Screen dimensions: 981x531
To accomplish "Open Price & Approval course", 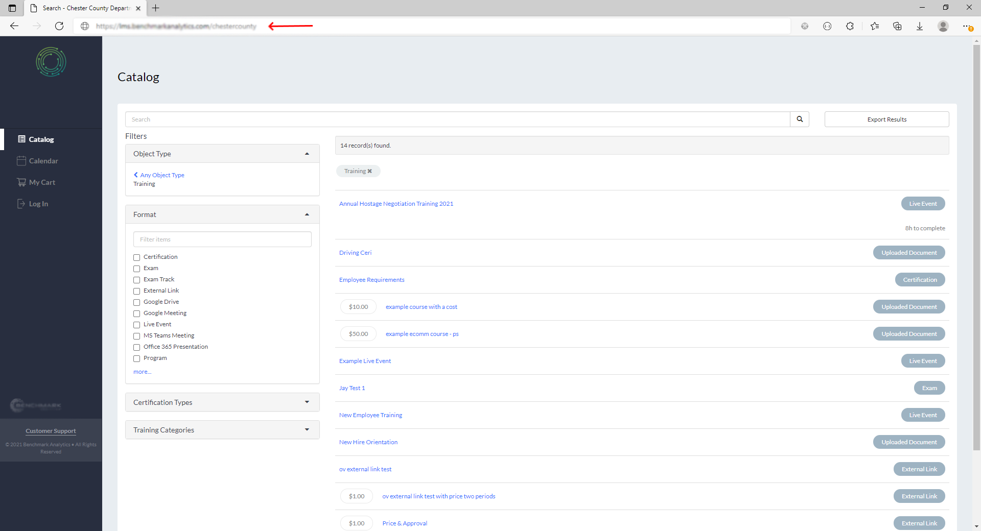I will (x=405, y=523).
